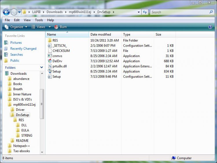
Task: Sort by Date modified column header
Action: click(x=105, y=34)
